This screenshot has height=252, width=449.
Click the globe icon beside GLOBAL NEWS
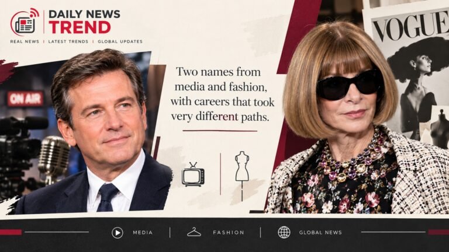(x=284, y=232)
